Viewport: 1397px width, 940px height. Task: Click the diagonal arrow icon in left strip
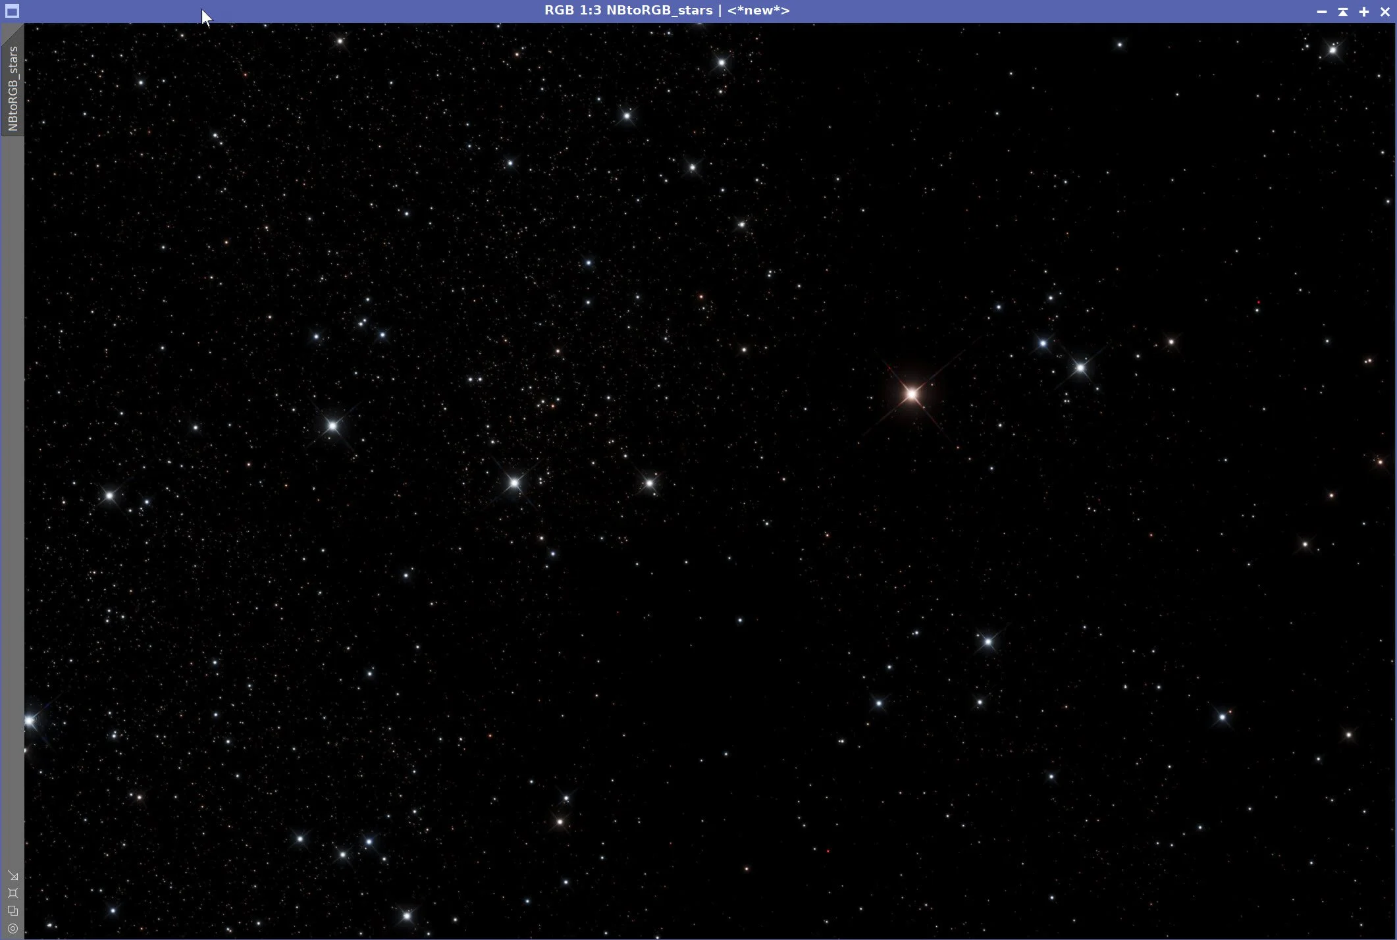(x=13, y=875)
